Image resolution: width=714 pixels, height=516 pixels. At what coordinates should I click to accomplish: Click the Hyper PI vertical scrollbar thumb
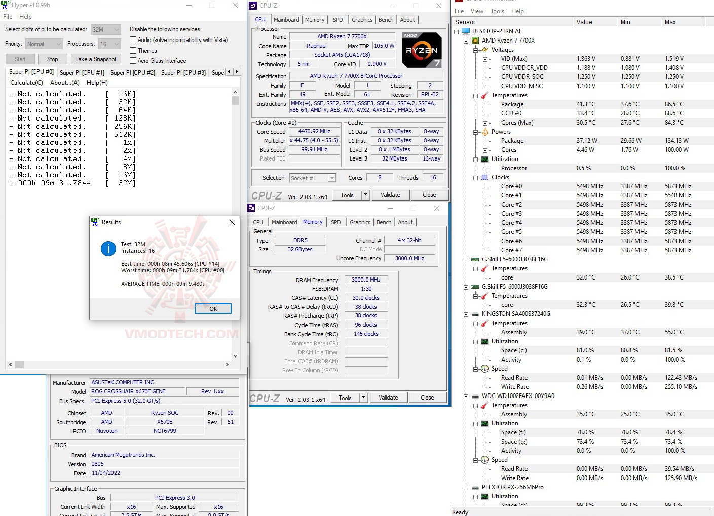coord(235,100)
